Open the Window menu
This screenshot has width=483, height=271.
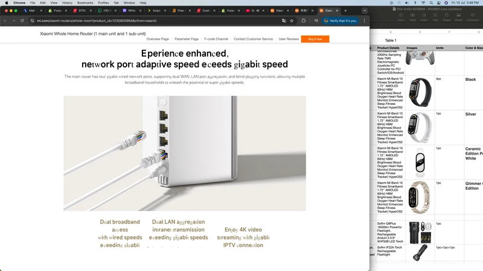pyautogui.click(x=129, y=3)
